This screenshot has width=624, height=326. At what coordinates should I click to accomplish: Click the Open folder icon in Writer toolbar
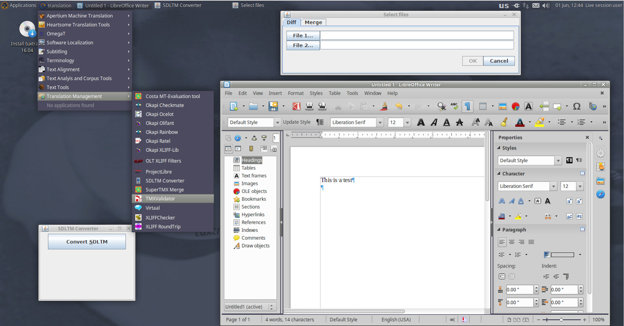pos(253,106)
